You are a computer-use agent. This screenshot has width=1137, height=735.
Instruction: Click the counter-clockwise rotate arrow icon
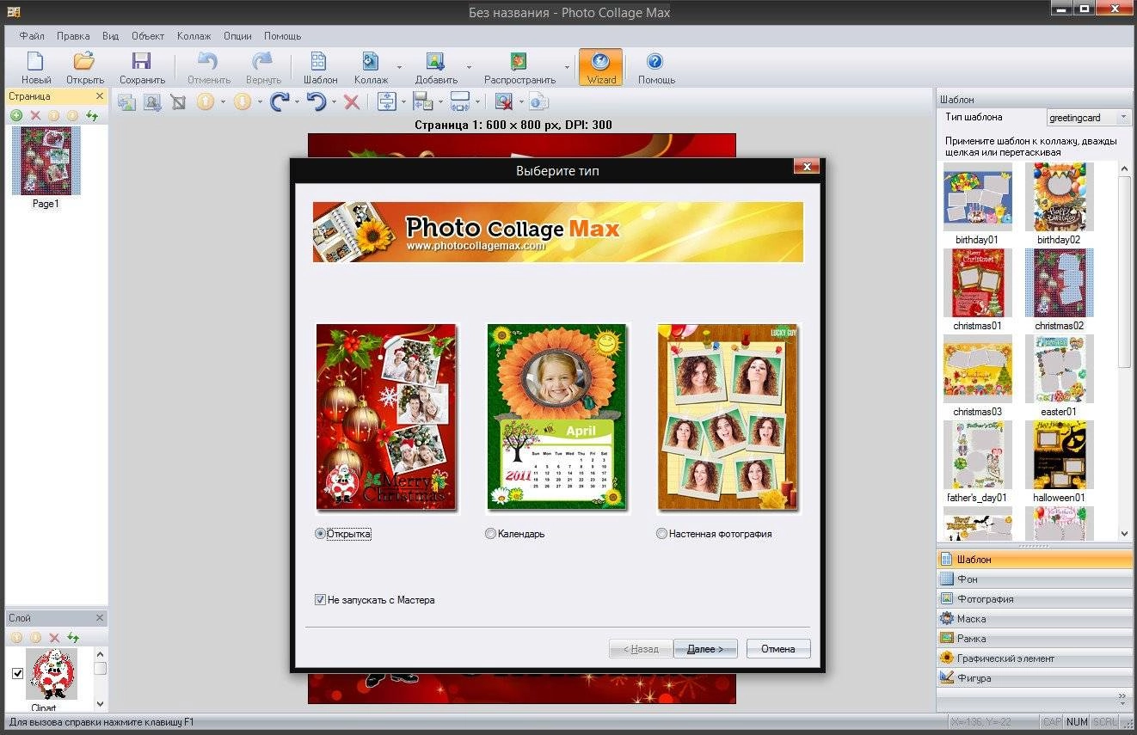[x=316, y=101]
